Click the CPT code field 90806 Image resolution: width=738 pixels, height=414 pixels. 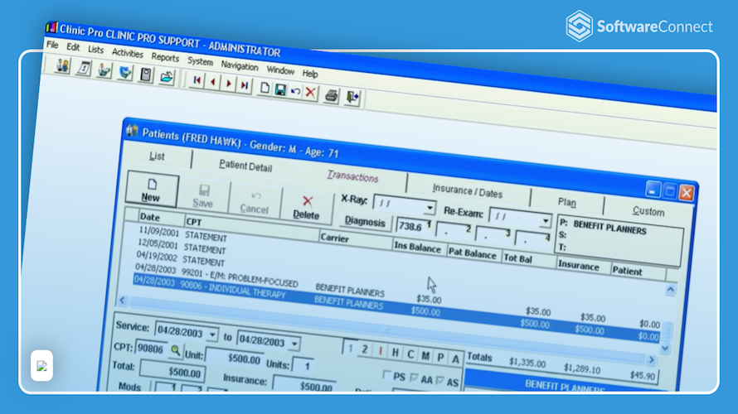pyautogui.click(x=152, y=349)
